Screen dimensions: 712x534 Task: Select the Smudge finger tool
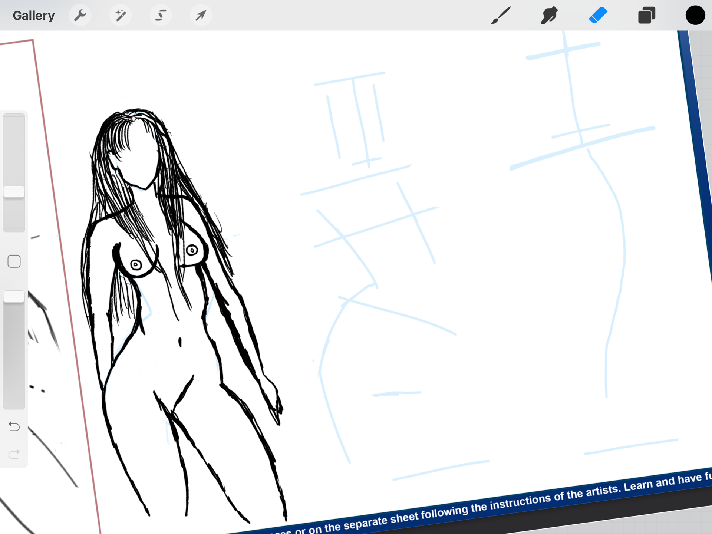click(549, 16)
